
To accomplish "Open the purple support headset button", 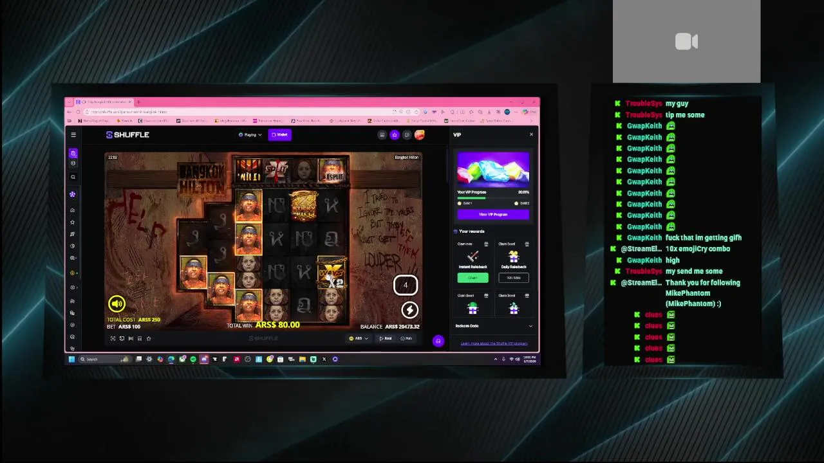I will tap(438, 341).
